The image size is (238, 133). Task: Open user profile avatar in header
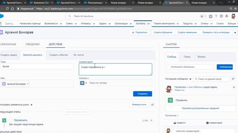tap(233, 16)
